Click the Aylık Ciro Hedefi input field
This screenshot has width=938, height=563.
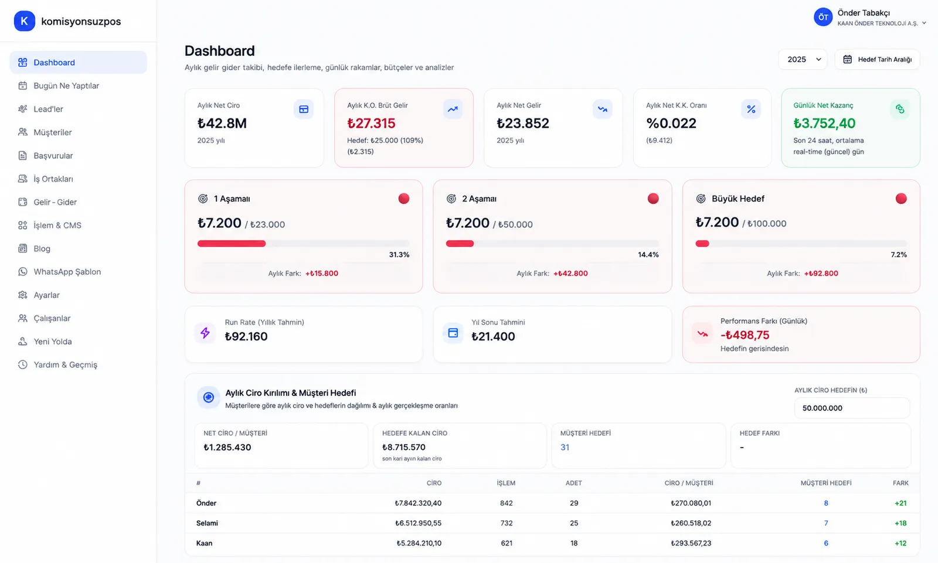pos(852,408)
